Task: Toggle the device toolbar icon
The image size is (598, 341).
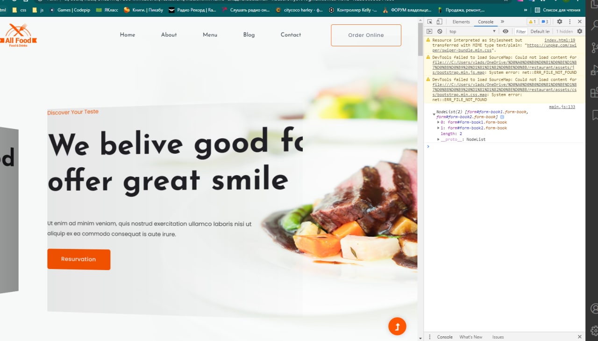Action: point(439,21)
